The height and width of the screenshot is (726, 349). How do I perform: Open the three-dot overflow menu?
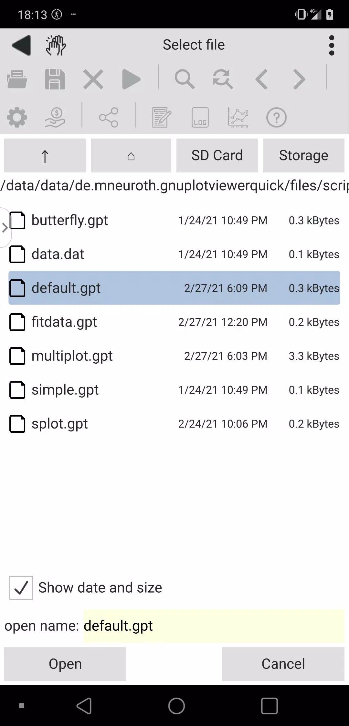coord(332,45)
